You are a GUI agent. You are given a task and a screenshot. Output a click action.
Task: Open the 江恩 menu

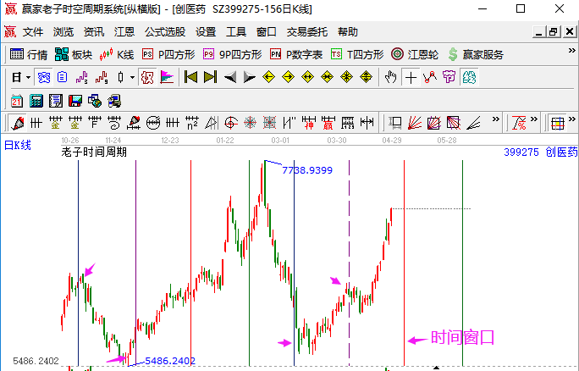124,32
